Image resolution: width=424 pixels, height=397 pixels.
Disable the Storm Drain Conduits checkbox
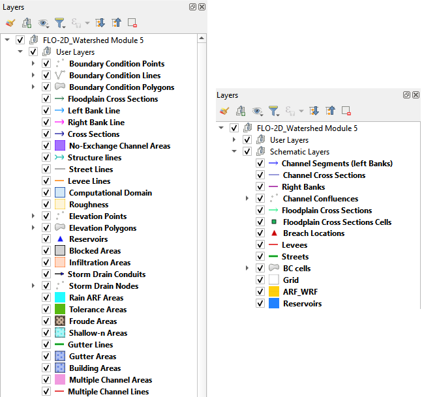(x=46, y=274)
